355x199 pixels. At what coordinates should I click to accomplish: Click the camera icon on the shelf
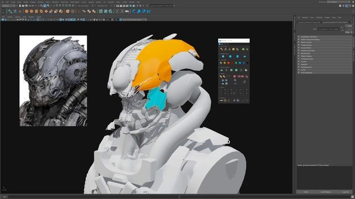pos(127,11)
